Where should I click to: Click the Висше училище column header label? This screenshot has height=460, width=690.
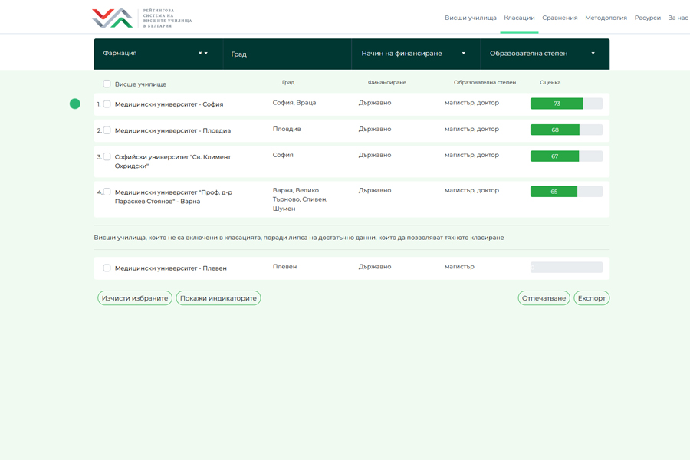[x=140, y=84]
